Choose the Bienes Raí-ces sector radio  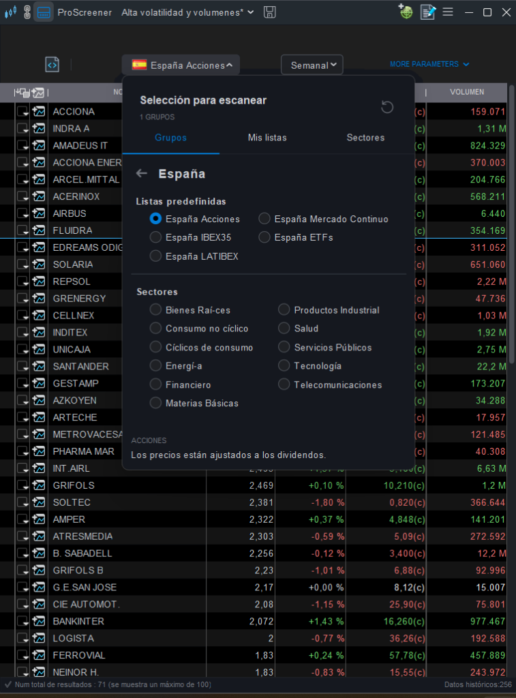(x=155, y=309)
